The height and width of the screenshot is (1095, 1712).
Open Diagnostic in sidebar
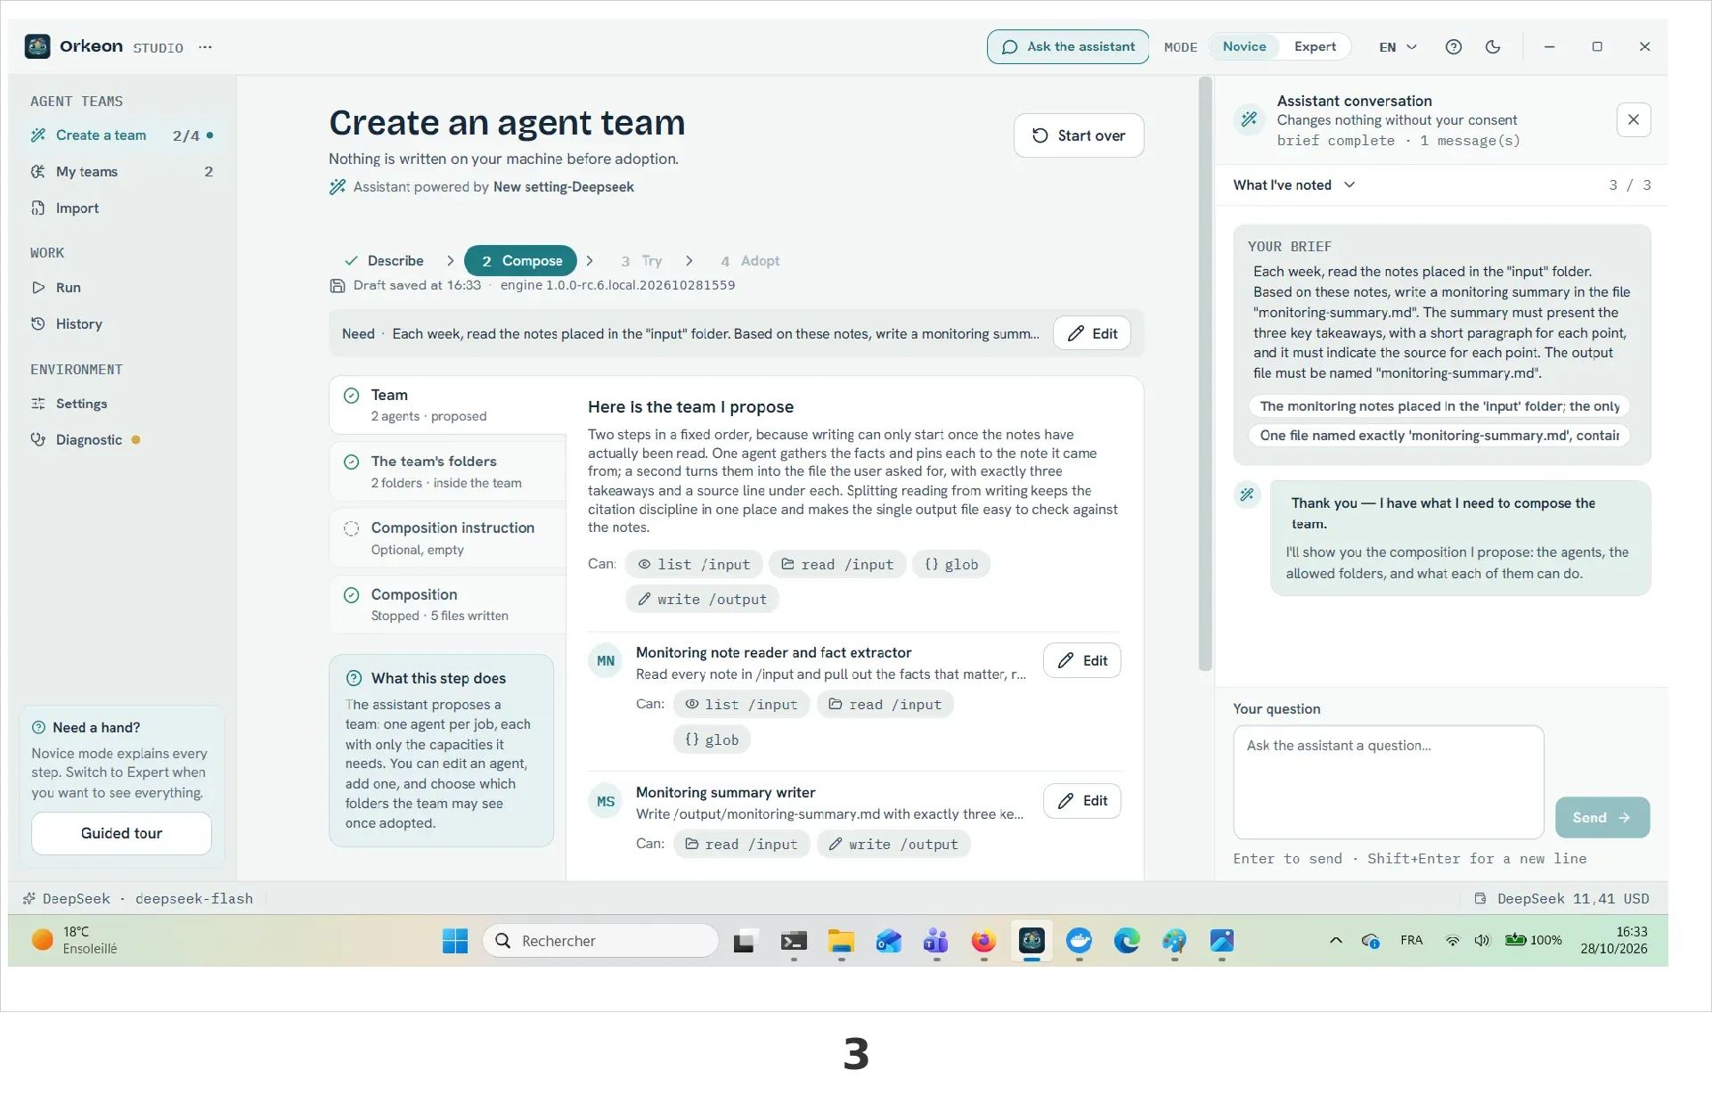(x=122, y=439)
